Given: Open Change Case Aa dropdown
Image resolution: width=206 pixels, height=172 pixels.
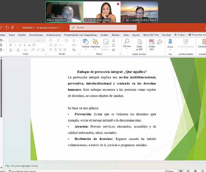Looking at the screenshot, I should (x=26, y=50).
